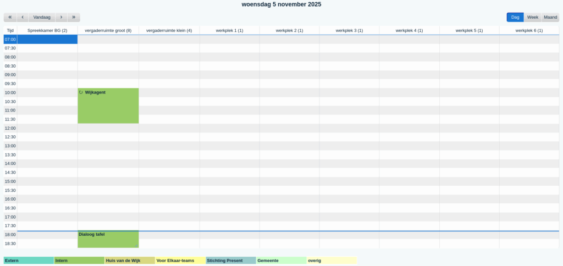This screenshot has width=563, height=266.
Task: Click the recurring icon on Wijkagent booking
Action: tap(81, 92)
